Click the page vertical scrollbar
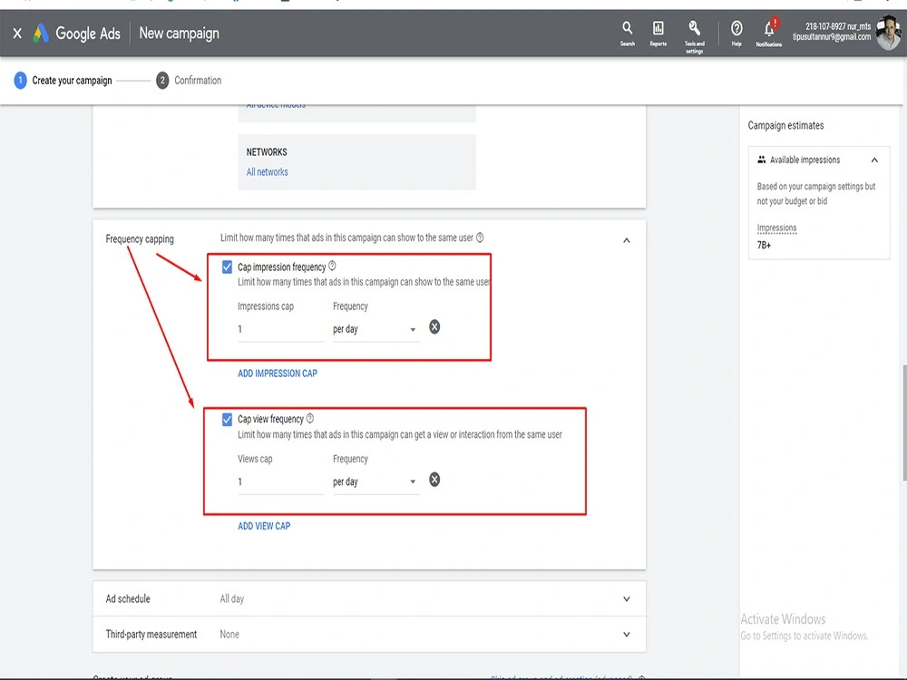907x680 pixels. coord(903,423)
